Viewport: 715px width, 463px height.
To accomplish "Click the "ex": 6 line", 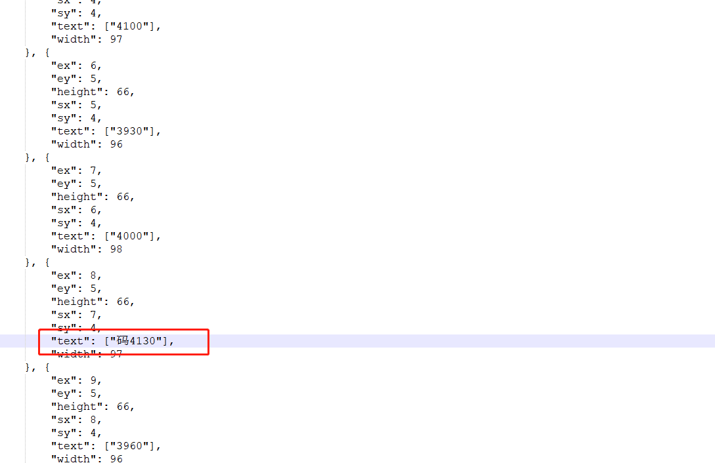I will click(x=76, y=66).
